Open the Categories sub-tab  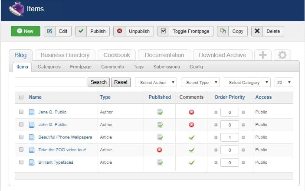point(49,67)
